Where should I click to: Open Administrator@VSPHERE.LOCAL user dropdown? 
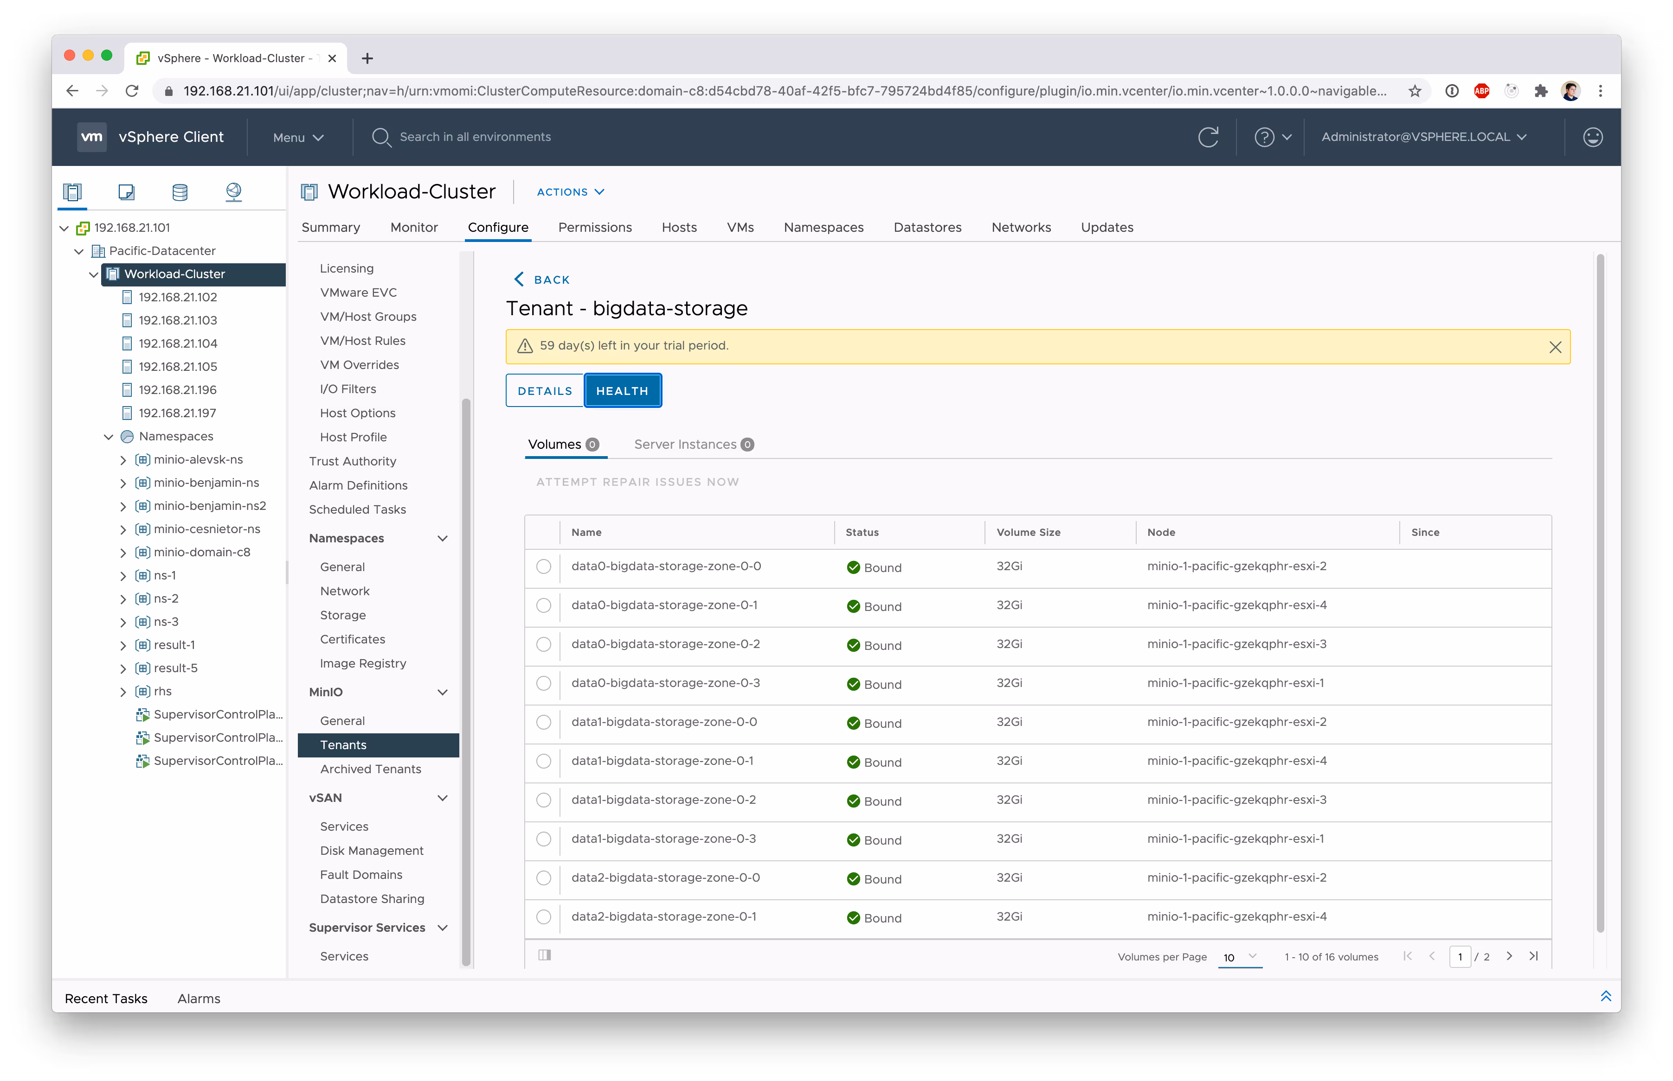(1424, 137)
